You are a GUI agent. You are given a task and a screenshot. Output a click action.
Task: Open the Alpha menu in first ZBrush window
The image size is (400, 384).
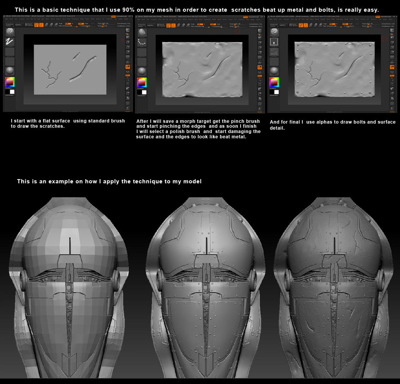tap(7, 19)
